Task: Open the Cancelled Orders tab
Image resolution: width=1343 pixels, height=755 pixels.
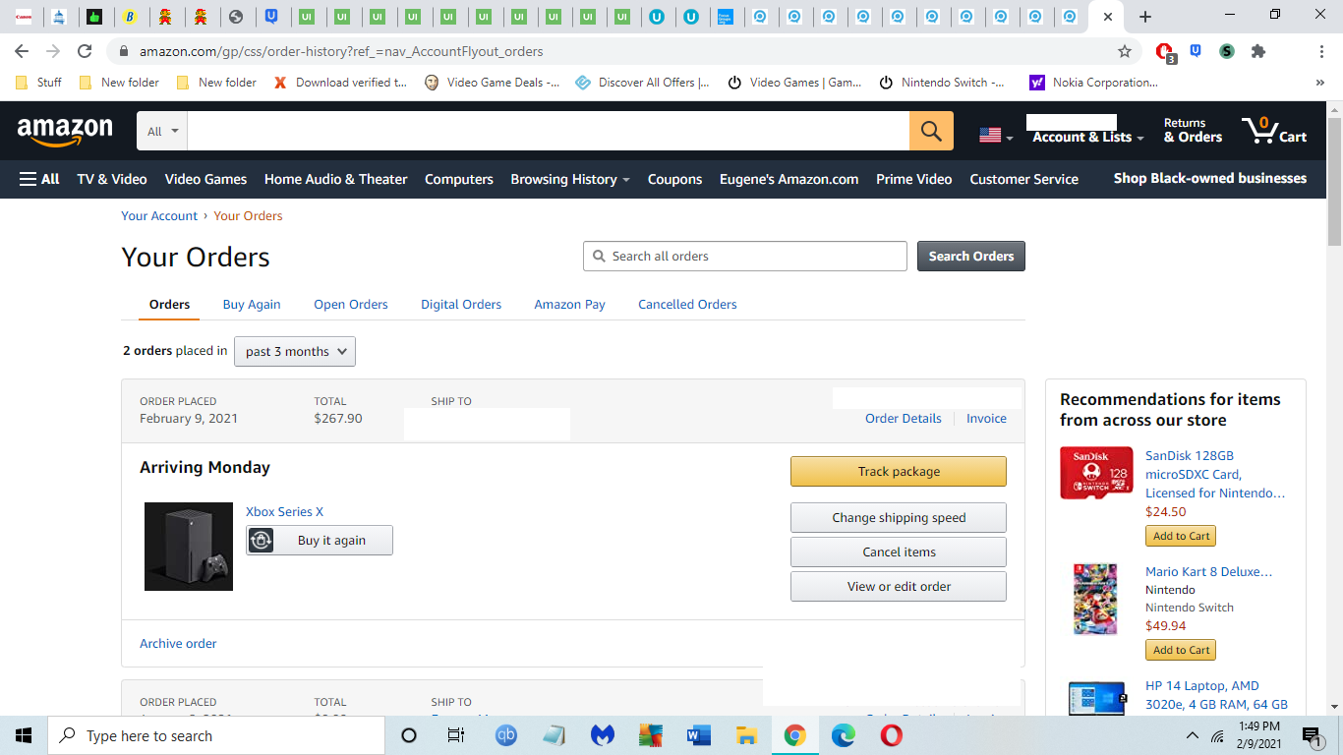Action: tap(687, 305)
